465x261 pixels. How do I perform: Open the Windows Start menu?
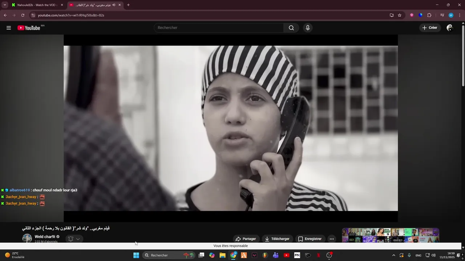[x=136, y=255]
